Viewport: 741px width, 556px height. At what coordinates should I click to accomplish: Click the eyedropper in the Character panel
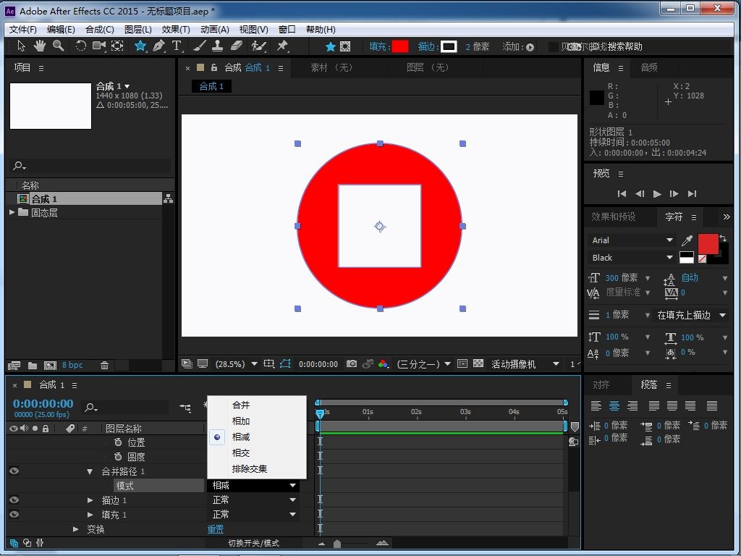click(687, 240)
